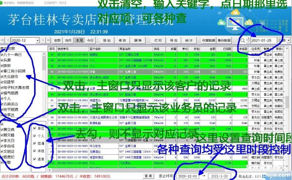The image size is (292, 180).
Task: Toggle the 八十一商行 customer checkbox
Action: 2,55
